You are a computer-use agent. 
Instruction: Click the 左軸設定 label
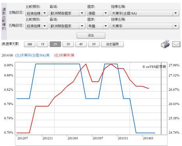point(16,13)
